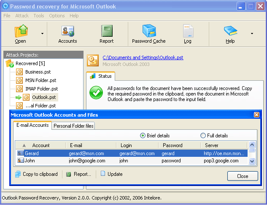Click the Close button in dialog
267x205 pixels.
coord(243,176)
